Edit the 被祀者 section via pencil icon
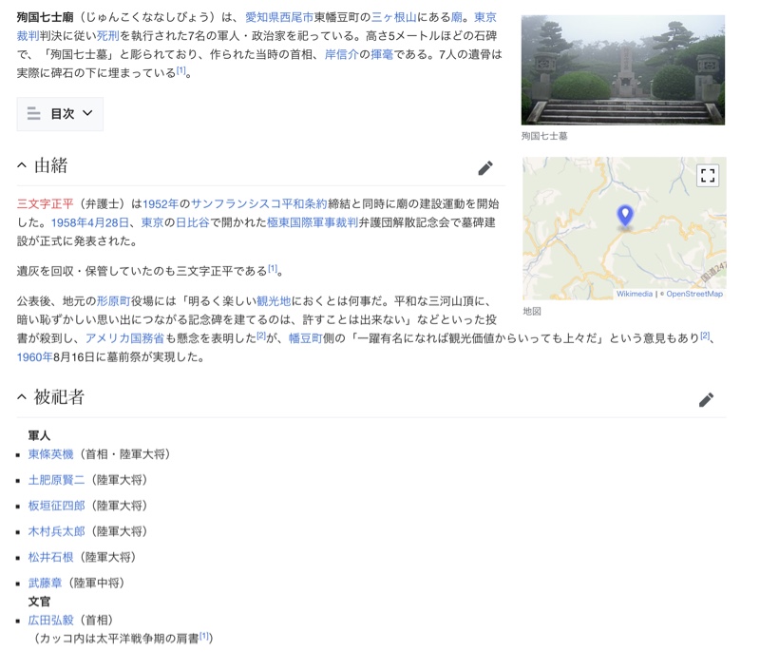Viewport: 760px width, 652px height. (706, 400)
